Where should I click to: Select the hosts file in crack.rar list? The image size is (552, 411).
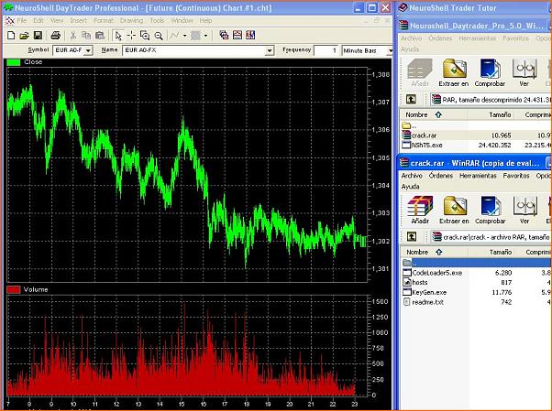(420, 282)
